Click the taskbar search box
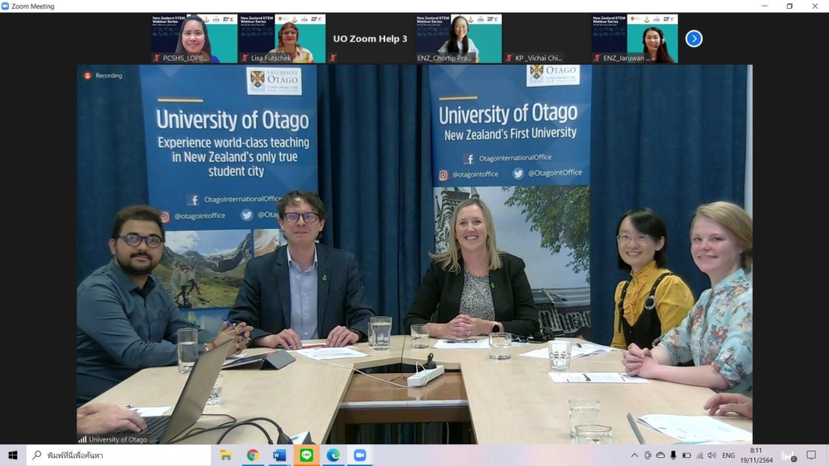 click(x=119, y=455)
